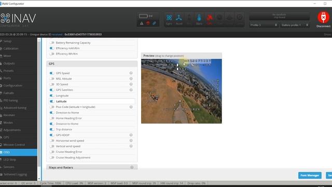332x187 pixels.
Task: Toggle the Longitude switch
Action: coord(52,96)
